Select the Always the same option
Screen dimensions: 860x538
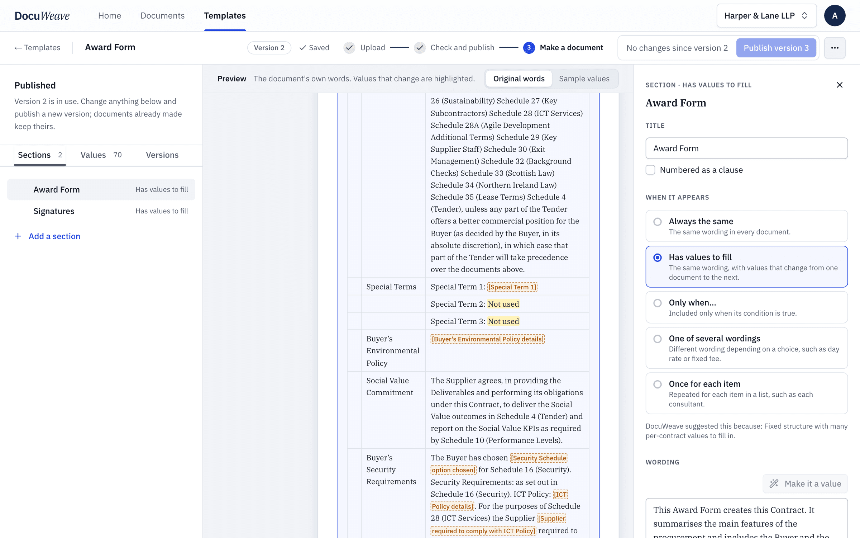[746, 226]
